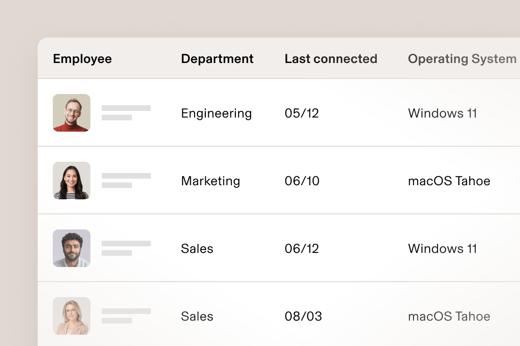The height and width of the screenshot is (346, 520).
Task: Click the Operating System column header
Action: tap(462, 58)
